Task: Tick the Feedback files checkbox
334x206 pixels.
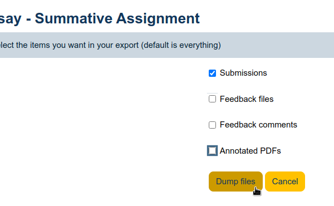Action: pos(212,99)
